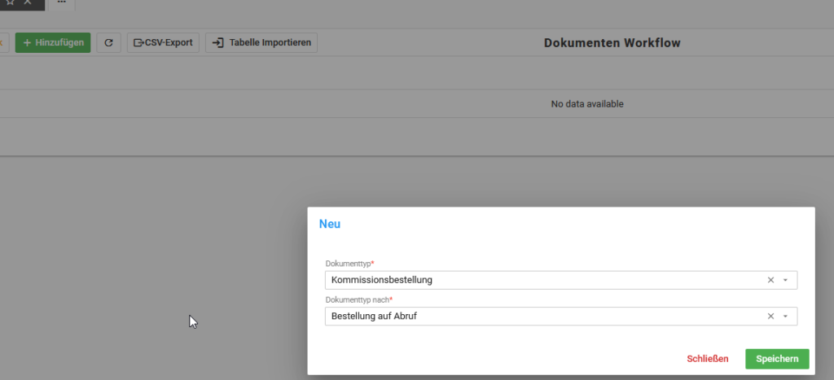Viewport: 834px width, 380px height.
Task: Click the Dokumenten Workflow heading
Action: (612, 43)
